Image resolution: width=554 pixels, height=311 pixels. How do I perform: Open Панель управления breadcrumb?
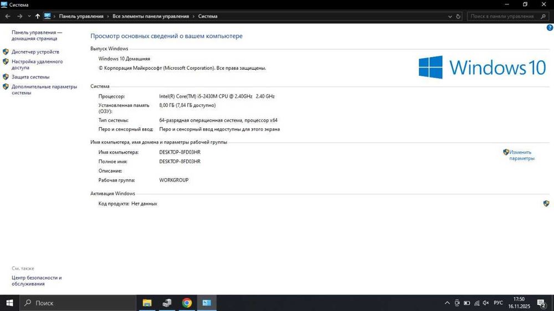click(81, 16)
